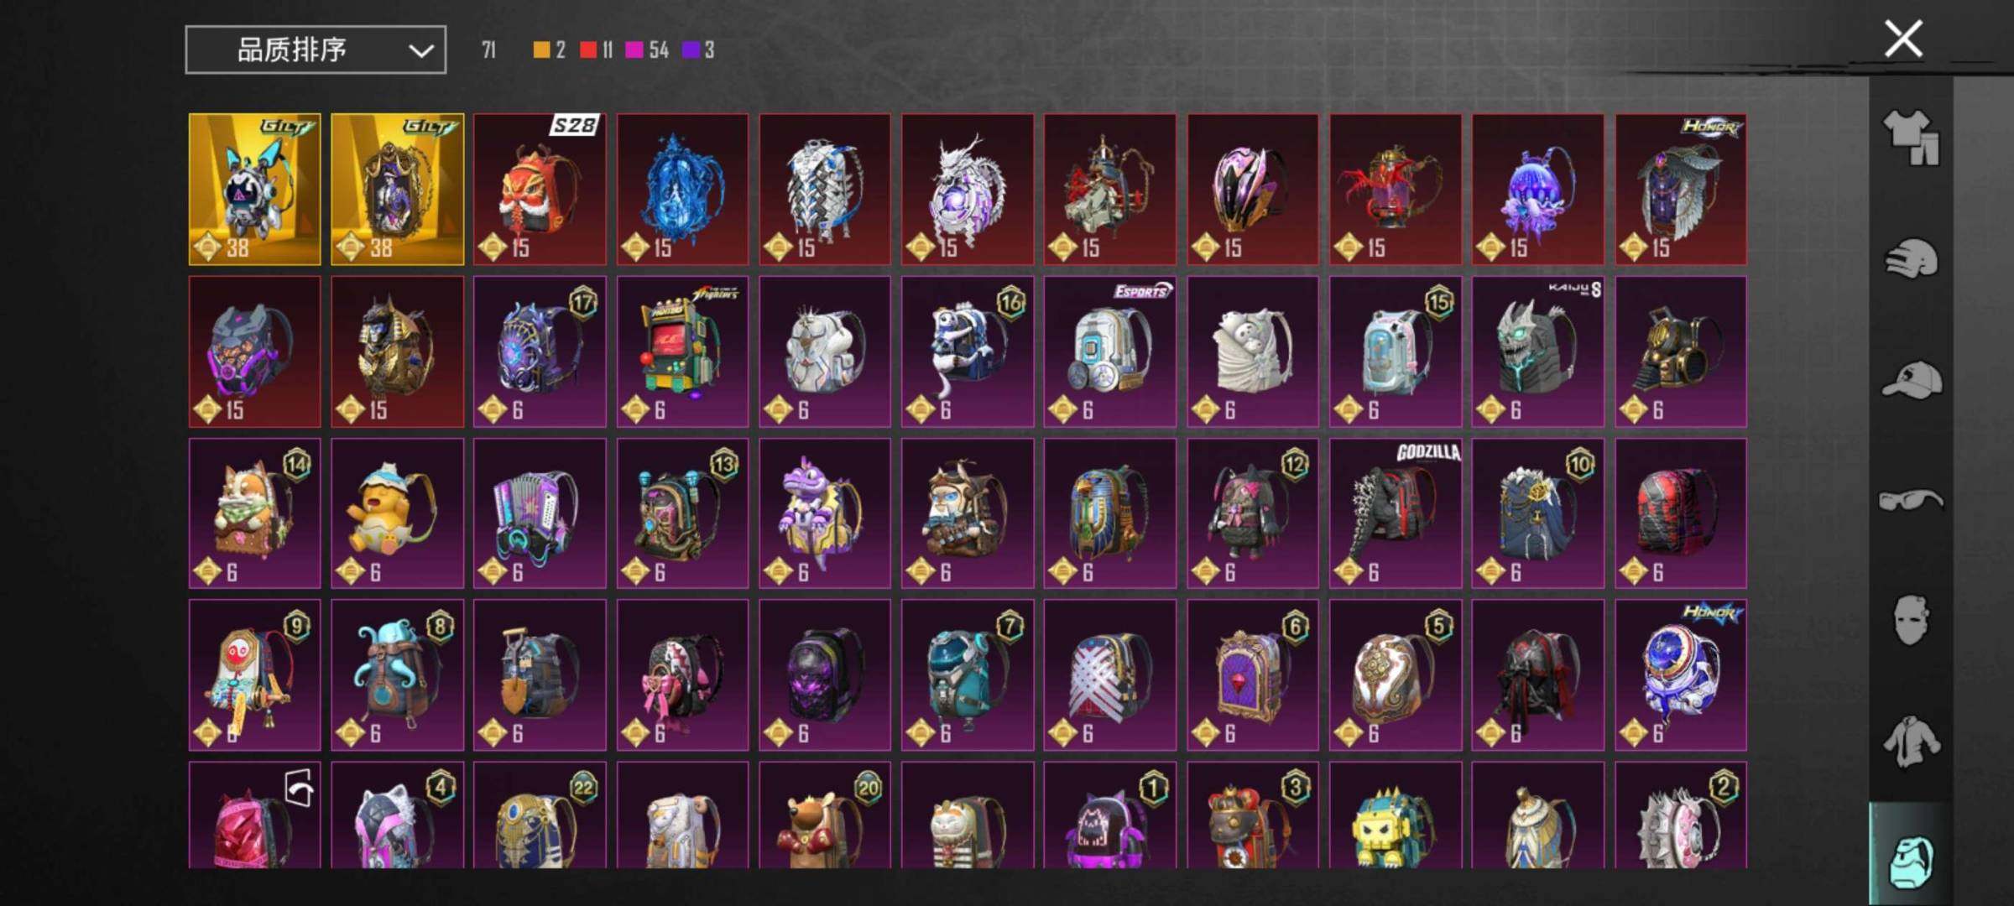
Task: Choose the Esports white backpack
Action: click(1110, 351)
